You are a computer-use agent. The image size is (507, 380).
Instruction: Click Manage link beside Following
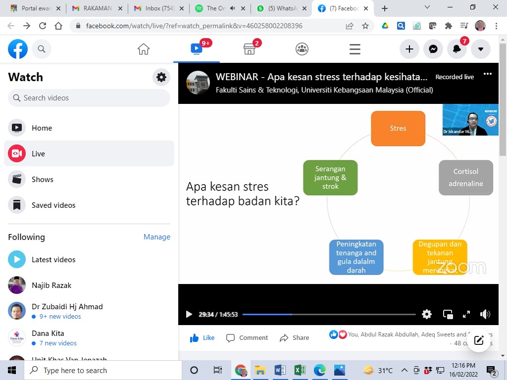[x=156, y=237]
